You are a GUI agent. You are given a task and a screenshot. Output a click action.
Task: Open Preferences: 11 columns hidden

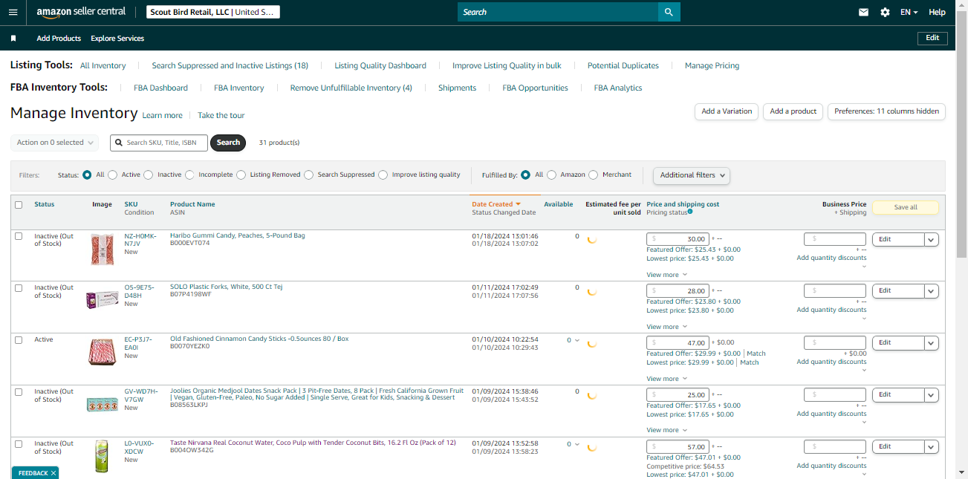pyautogui.click(x=887, y=111)
